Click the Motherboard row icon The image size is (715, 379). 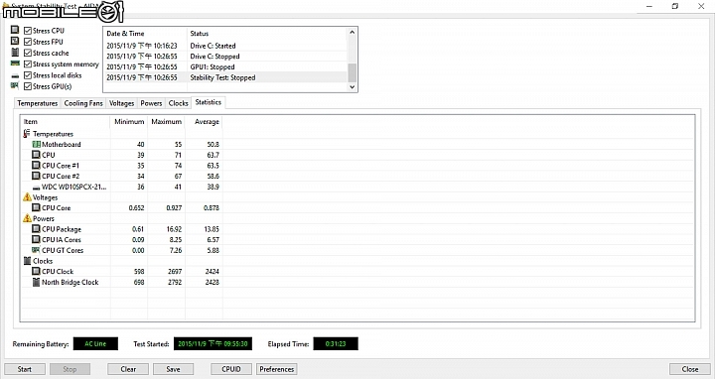point(36,144)
